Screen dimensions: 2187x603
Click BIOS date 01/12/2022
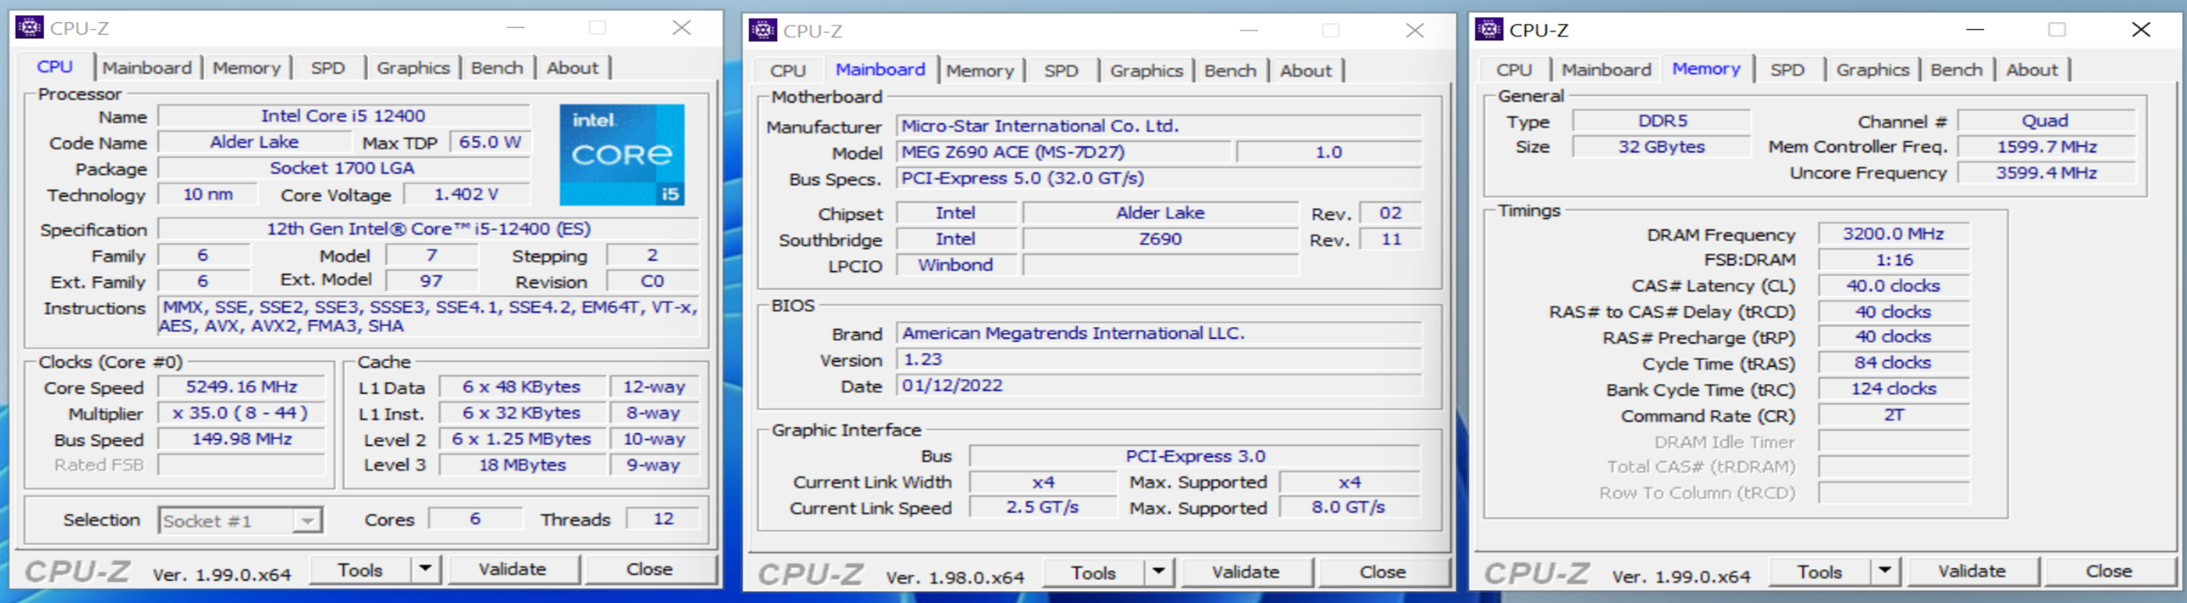pos(1159,386)
